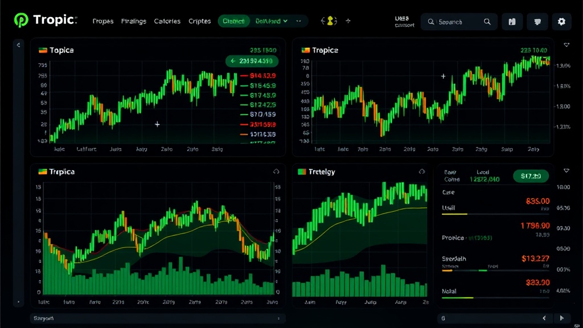Click the red $35.00 value
The image size is (583, 328).
537,201
